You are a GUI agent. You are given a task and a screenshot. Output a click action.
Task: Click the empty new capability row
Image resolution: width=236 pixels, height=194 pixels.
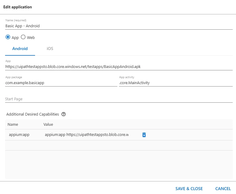coord(119,145)
